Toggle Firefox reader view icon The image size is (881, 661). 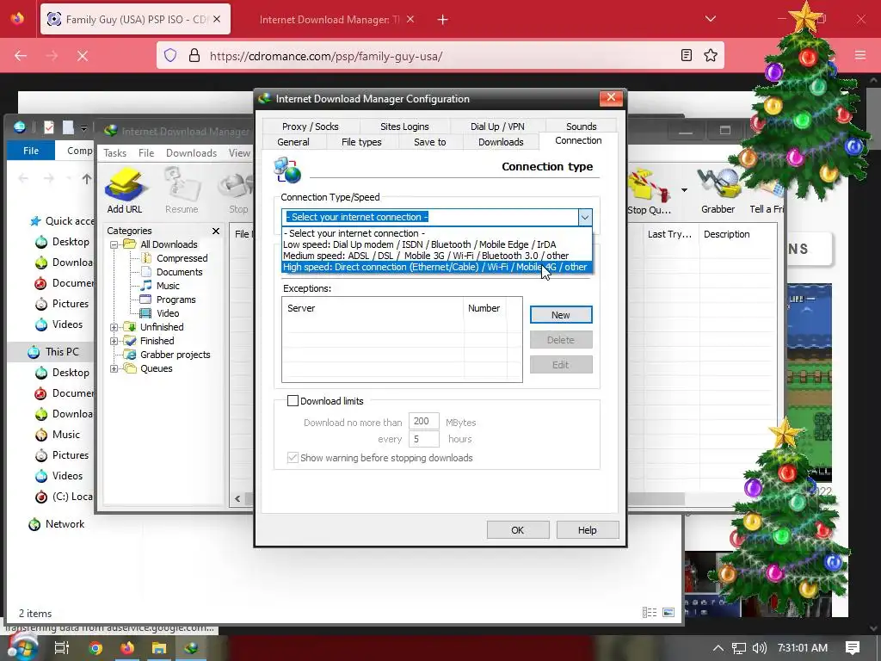686,55
